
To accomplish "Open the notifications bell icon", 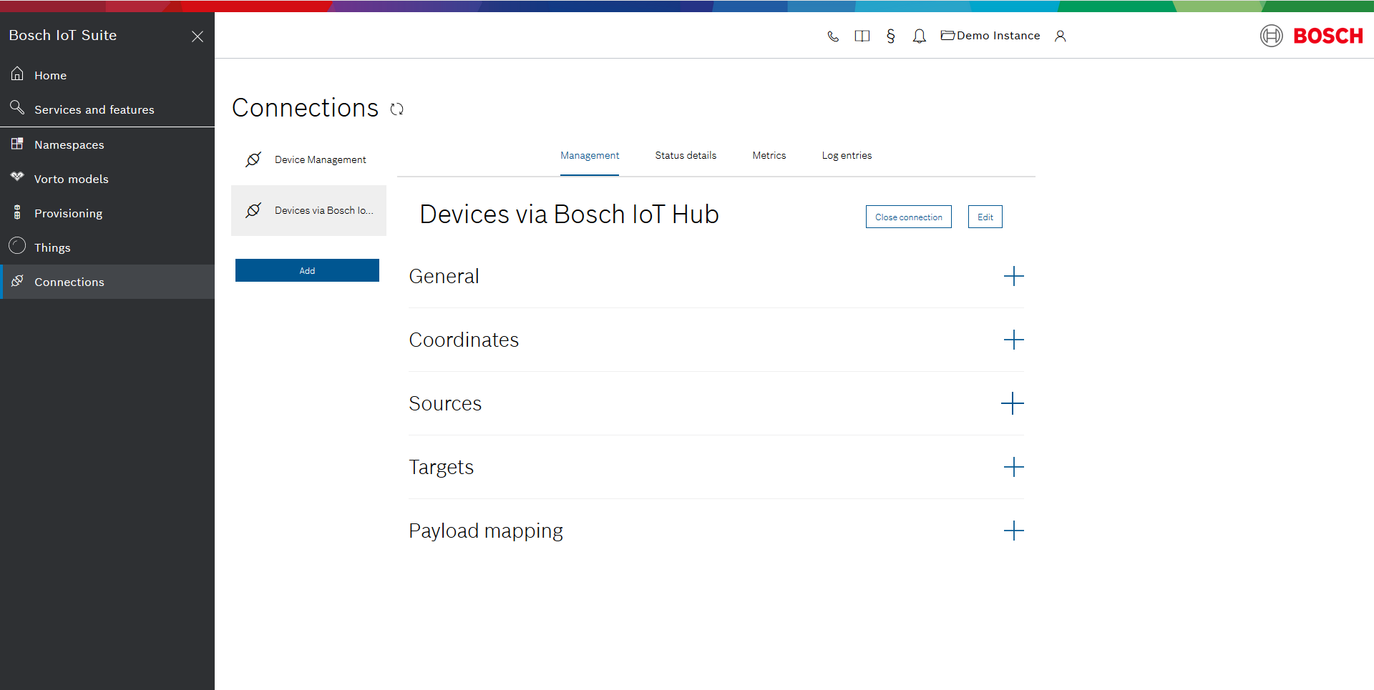I will [919, 36].
